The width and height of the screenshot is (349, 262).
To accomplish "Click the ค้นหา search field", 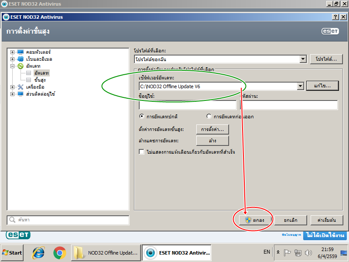I will click(x=68, y=220).
